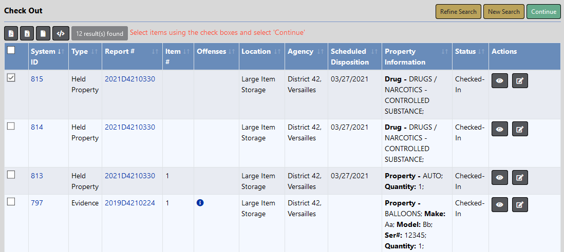Open the offenses info icon for 797

(200, 203)
